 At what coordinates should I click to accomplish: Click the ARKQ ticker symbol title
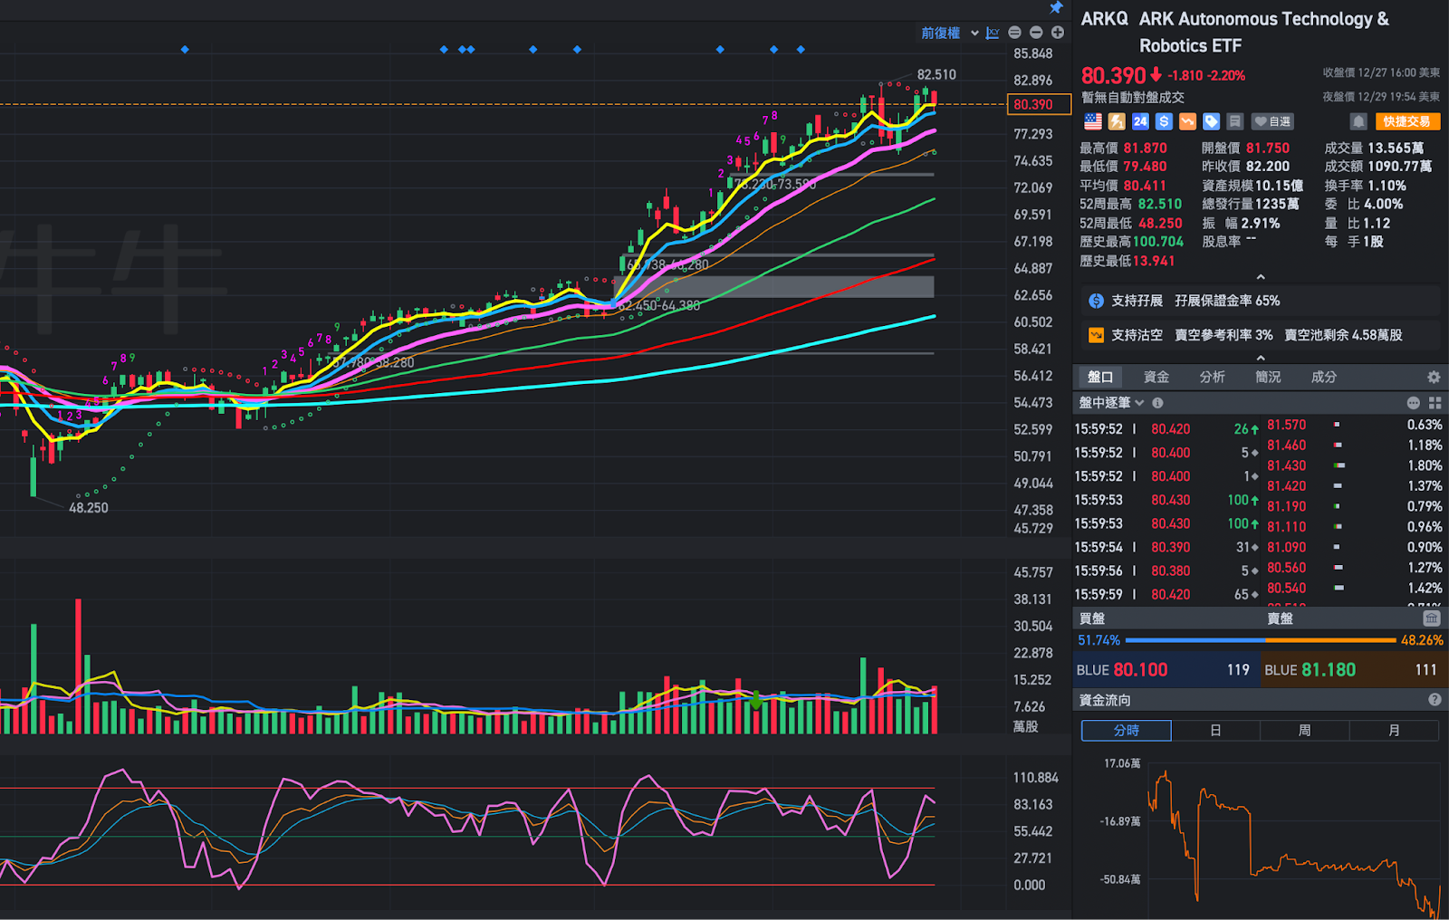click(x=1105, y=19)
